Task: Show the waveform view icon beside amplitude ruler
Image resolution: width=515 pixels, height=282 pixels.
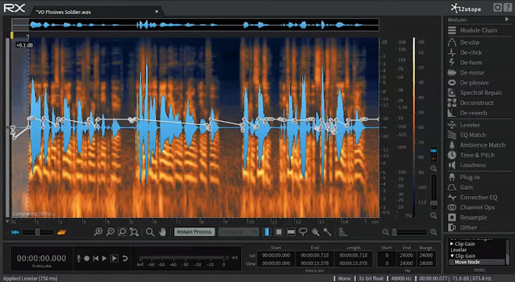Action: 434,151
